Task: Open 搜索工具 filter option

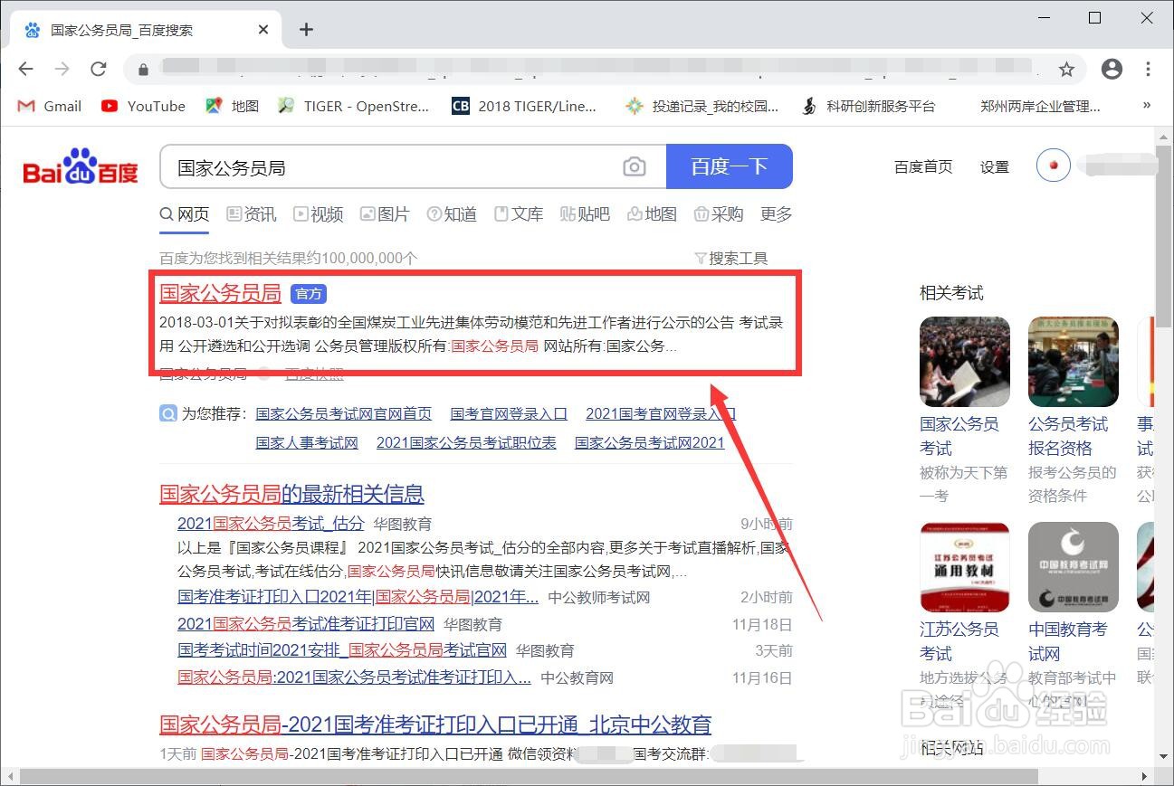Action: coord(731,259)
